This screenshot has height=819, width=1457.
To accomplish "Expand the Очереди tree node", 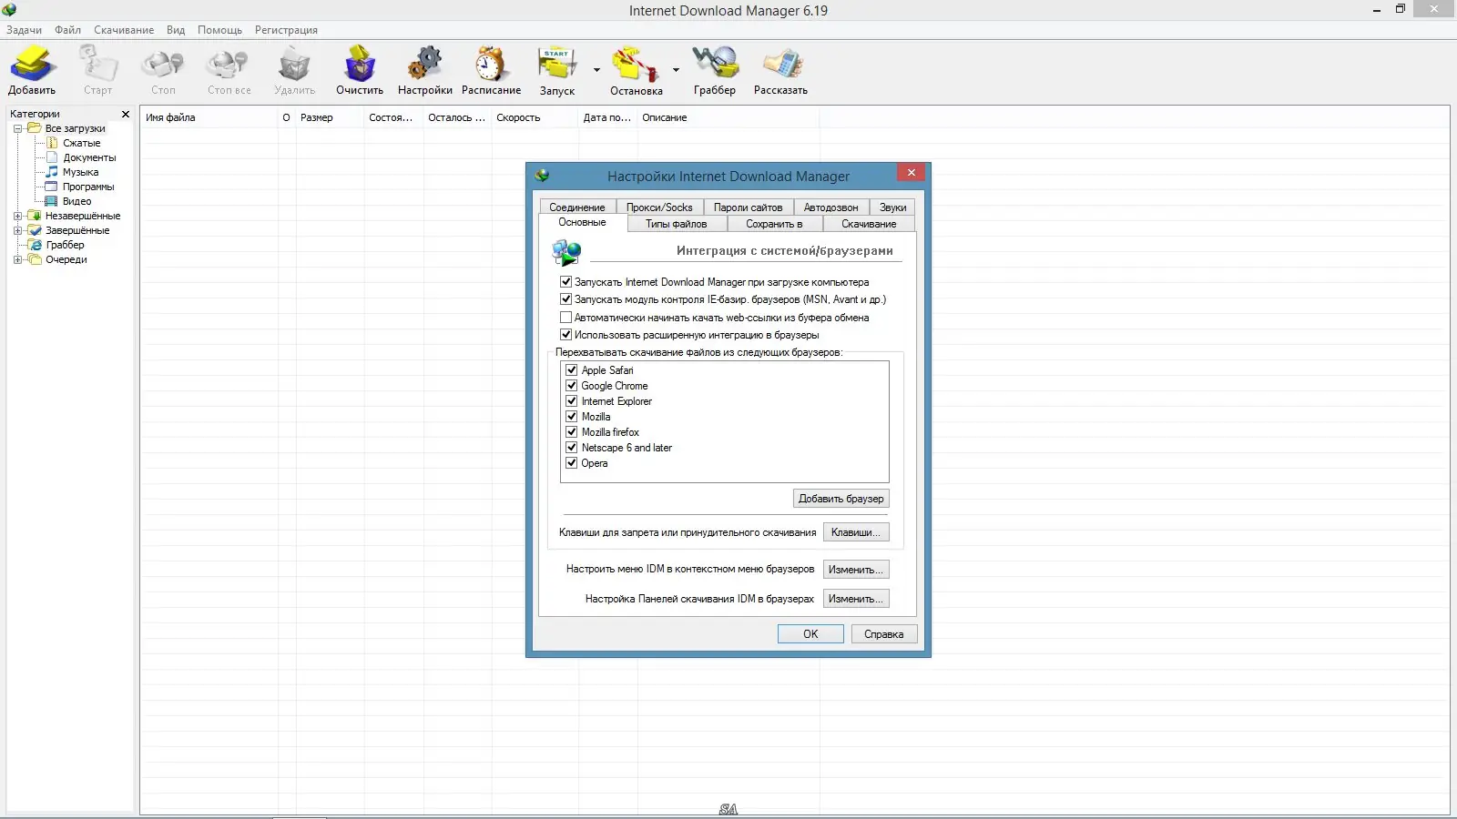I will click(x=19, y=259).
